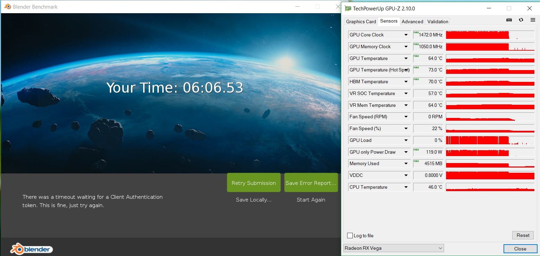Viewport: 540px width, 256px height.
Task: Expand the GPU Temperature sensor dropdown
Action: 406,58
